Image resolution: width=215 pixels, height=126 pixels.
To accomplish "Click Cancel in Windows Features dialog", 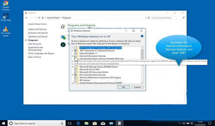I will point(137,87).
